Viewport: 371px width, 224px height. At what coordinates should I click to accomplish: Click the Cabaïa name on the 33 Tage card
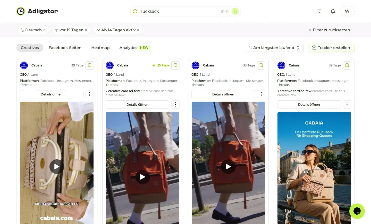[208, 65]
